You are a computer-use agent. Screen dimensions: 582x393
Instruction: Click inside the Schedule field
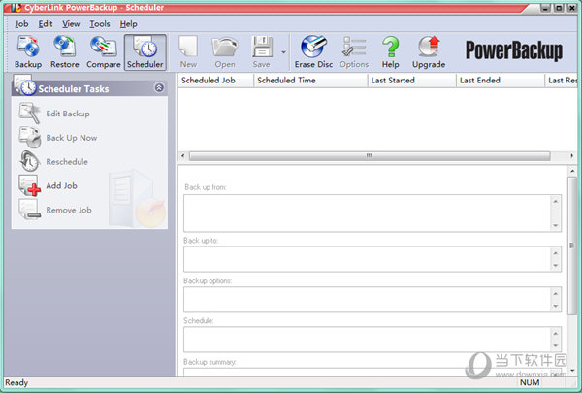(367, 340)
